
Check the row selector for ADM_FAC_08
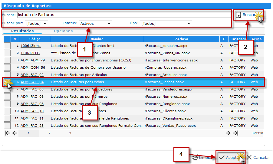point(7,104)
